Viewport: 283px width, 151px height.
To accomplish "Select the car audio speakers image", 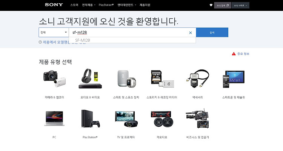I will [162, 119].
